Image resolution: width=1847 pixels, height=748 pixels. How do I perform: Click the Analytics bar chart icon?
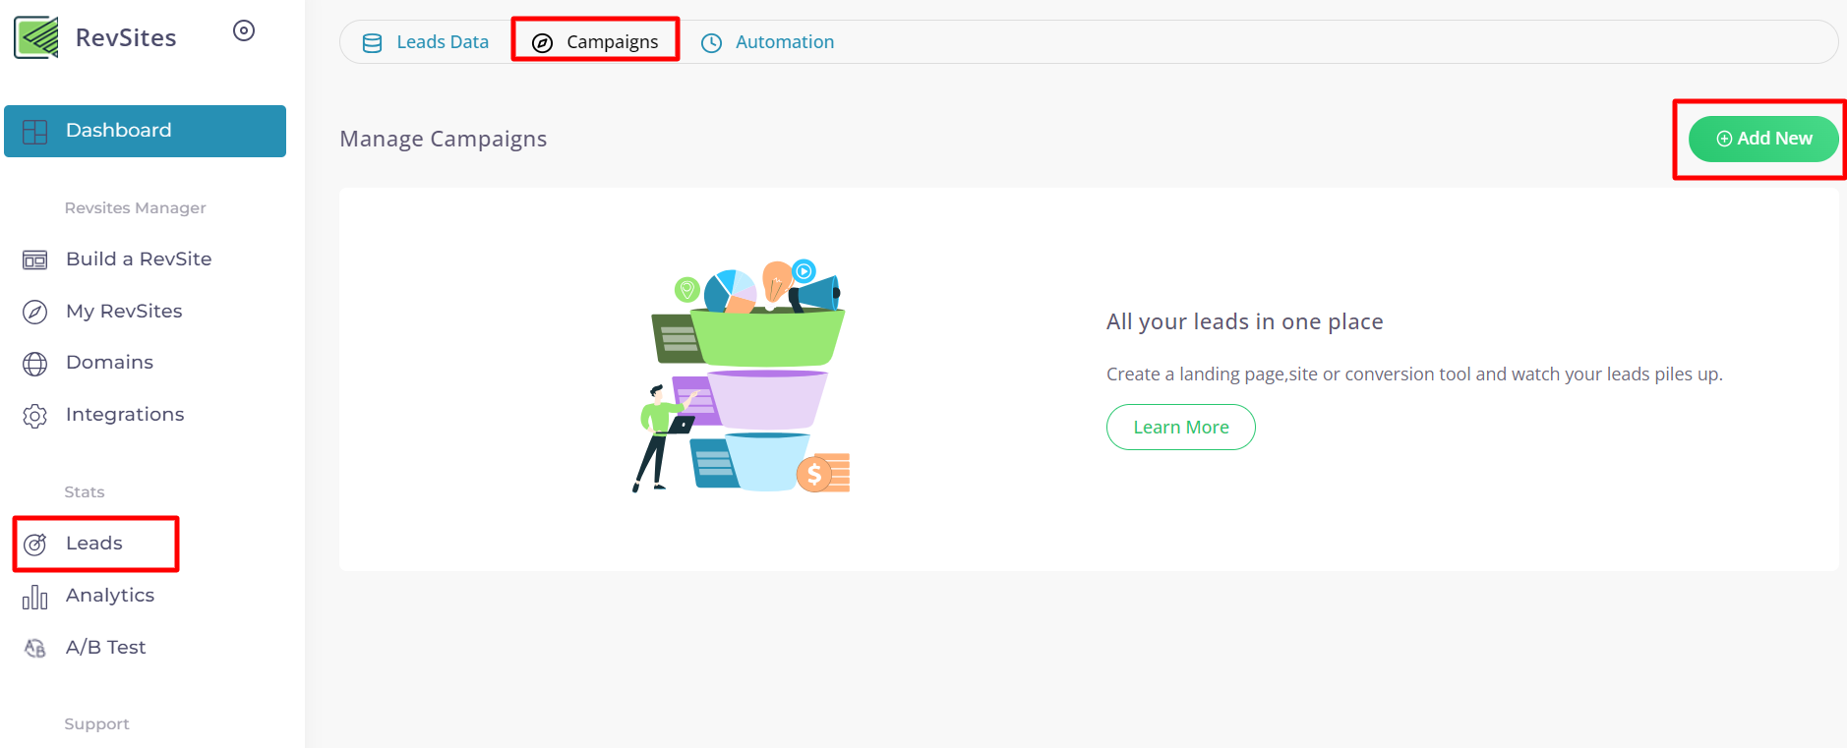[35, 597]
